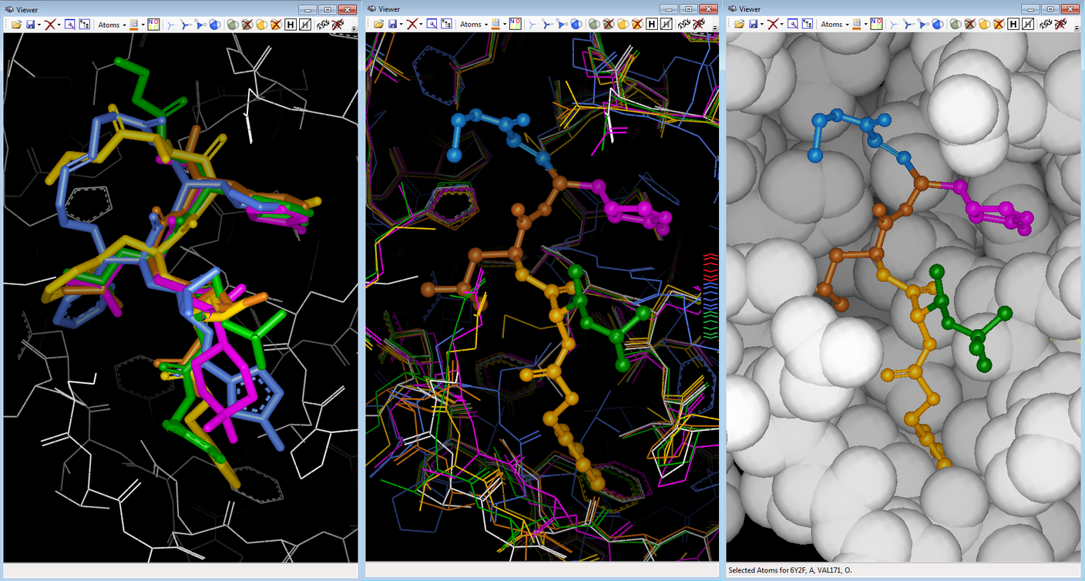
Task: Click the Atoms selection label in right viewer
Action: click(831, 25)
